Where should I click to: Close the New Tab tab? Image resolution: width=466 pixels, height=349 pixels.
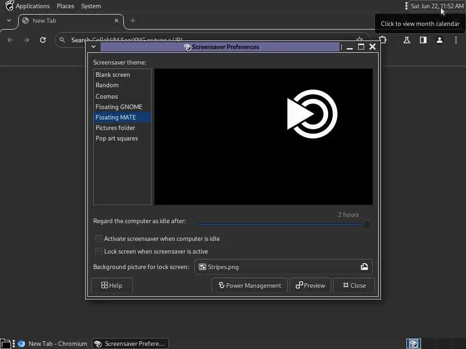[116, 20]
